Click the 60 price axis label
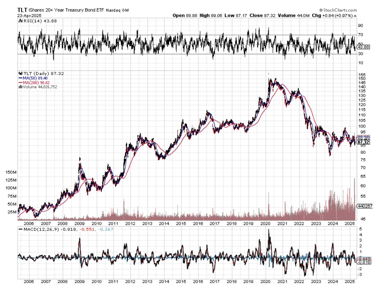This screenshot has width=388, height=293. (363, 186)
